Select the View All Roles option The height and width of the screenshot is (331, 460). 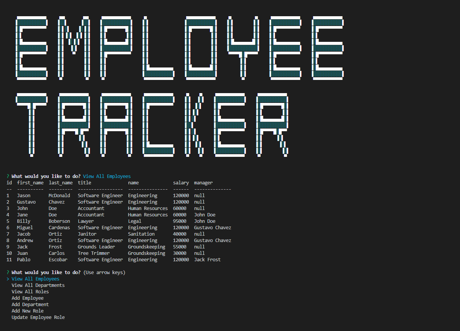coord(30,292)
